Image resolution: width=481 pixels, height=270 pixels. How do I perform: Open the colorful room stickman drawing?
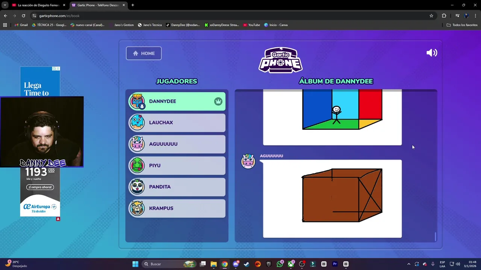pos(332,117)
